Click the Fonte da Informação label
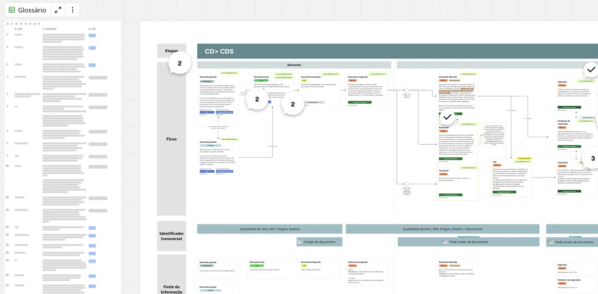The image size is (598, 294). (x=172, y=290)
